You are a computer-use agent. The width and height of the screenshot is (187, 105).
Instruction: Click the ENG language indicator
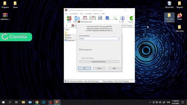pyautogui.click(x=168, y=102)
